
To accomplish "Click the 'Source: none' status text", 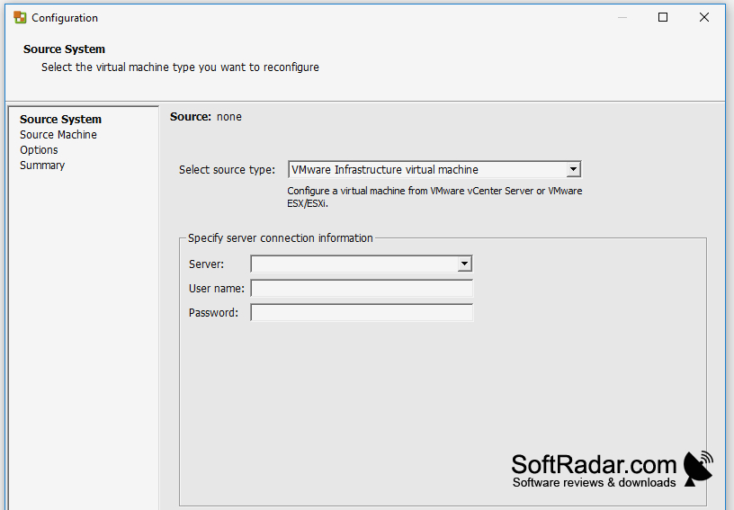I will (x=205, y=117).
